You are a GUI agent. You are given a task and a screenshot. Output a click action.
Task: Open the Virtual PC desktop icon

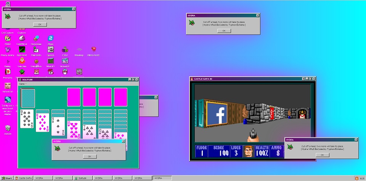[65, 61]
